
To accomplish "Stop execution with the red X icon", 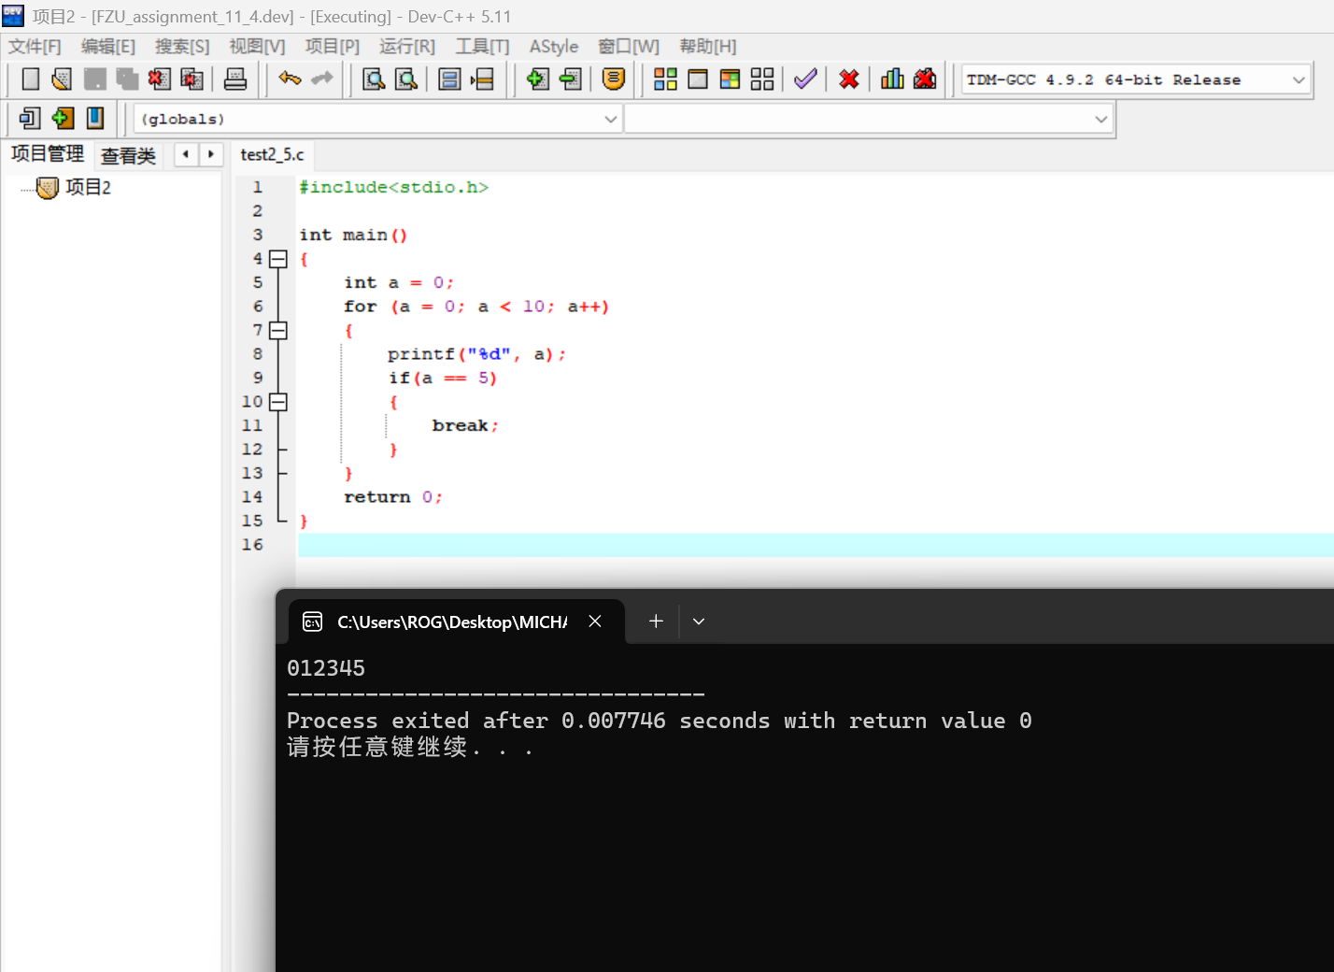I will coord(849,79).
